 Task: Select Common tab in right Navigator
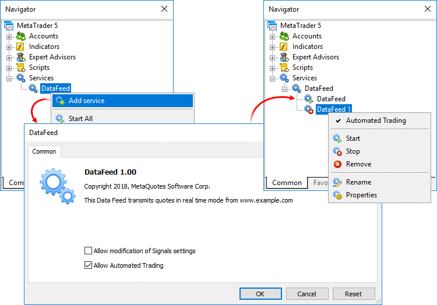(x=287, y=183)
